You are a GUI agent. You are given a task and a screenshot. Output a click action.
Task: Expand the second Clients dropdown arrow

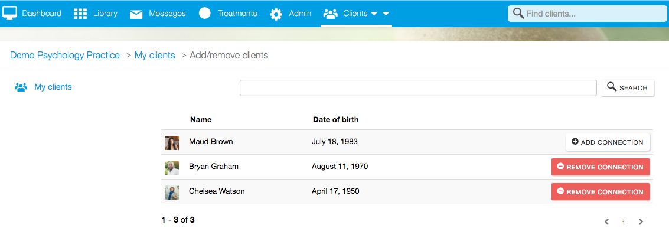[x=386, y=14]
